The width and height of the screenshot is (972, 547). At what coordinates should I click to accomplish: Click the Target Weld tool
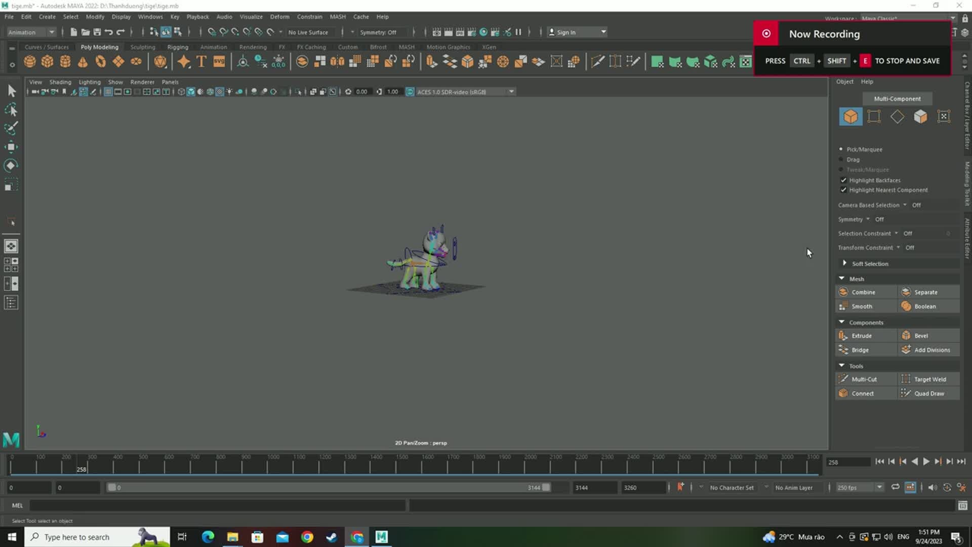[930, 379]
